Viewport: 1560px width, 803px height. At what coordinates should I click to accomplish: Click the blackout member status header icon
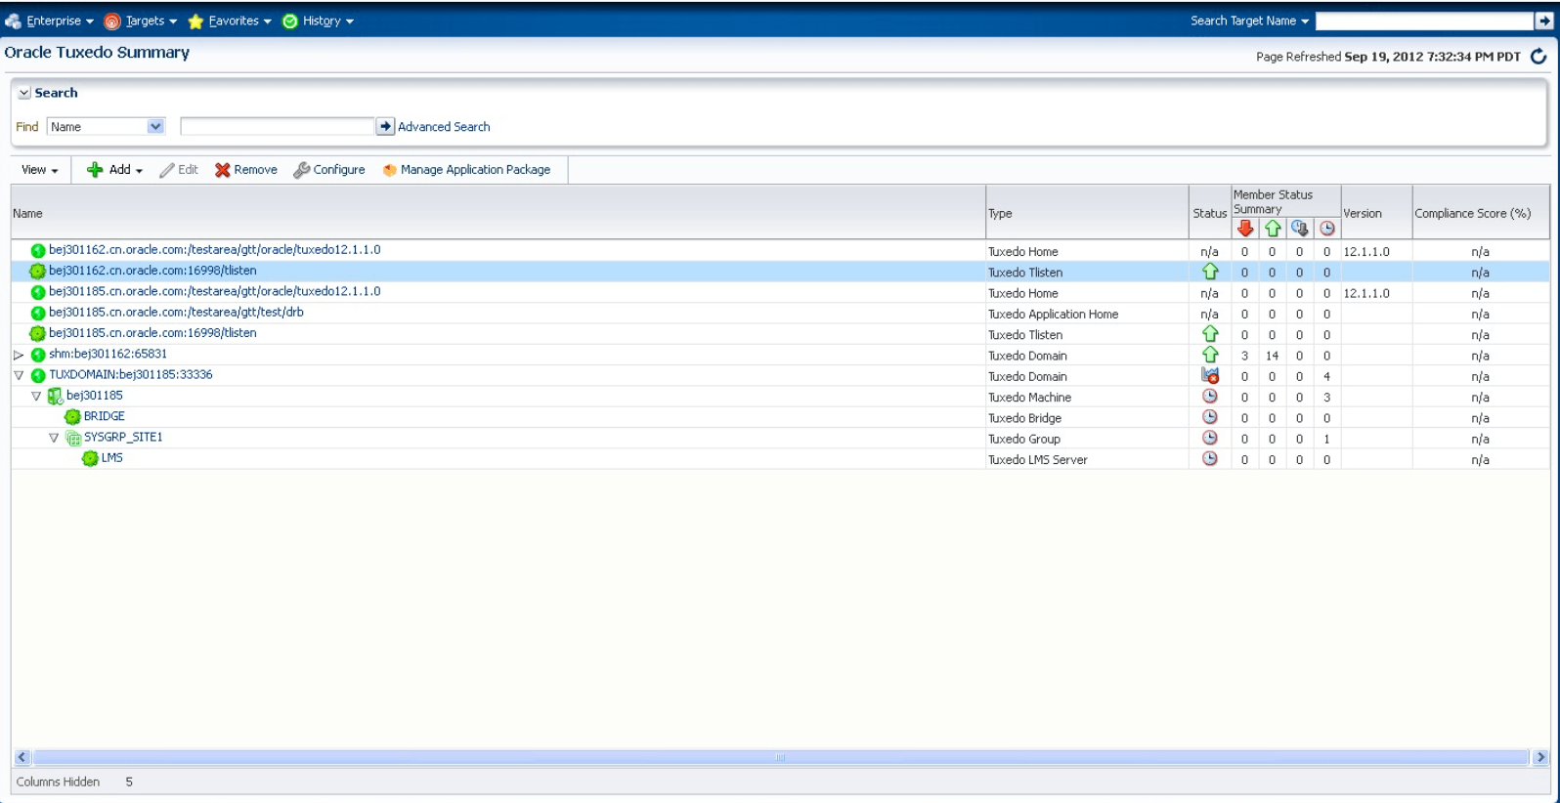[1299, 229]
